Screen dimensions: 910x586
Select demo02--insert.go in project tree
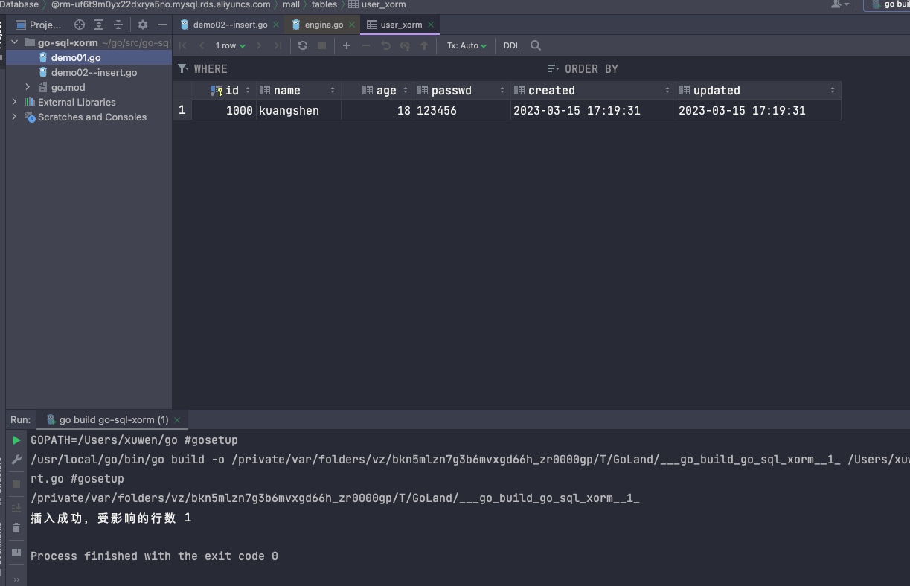point(94,72)
